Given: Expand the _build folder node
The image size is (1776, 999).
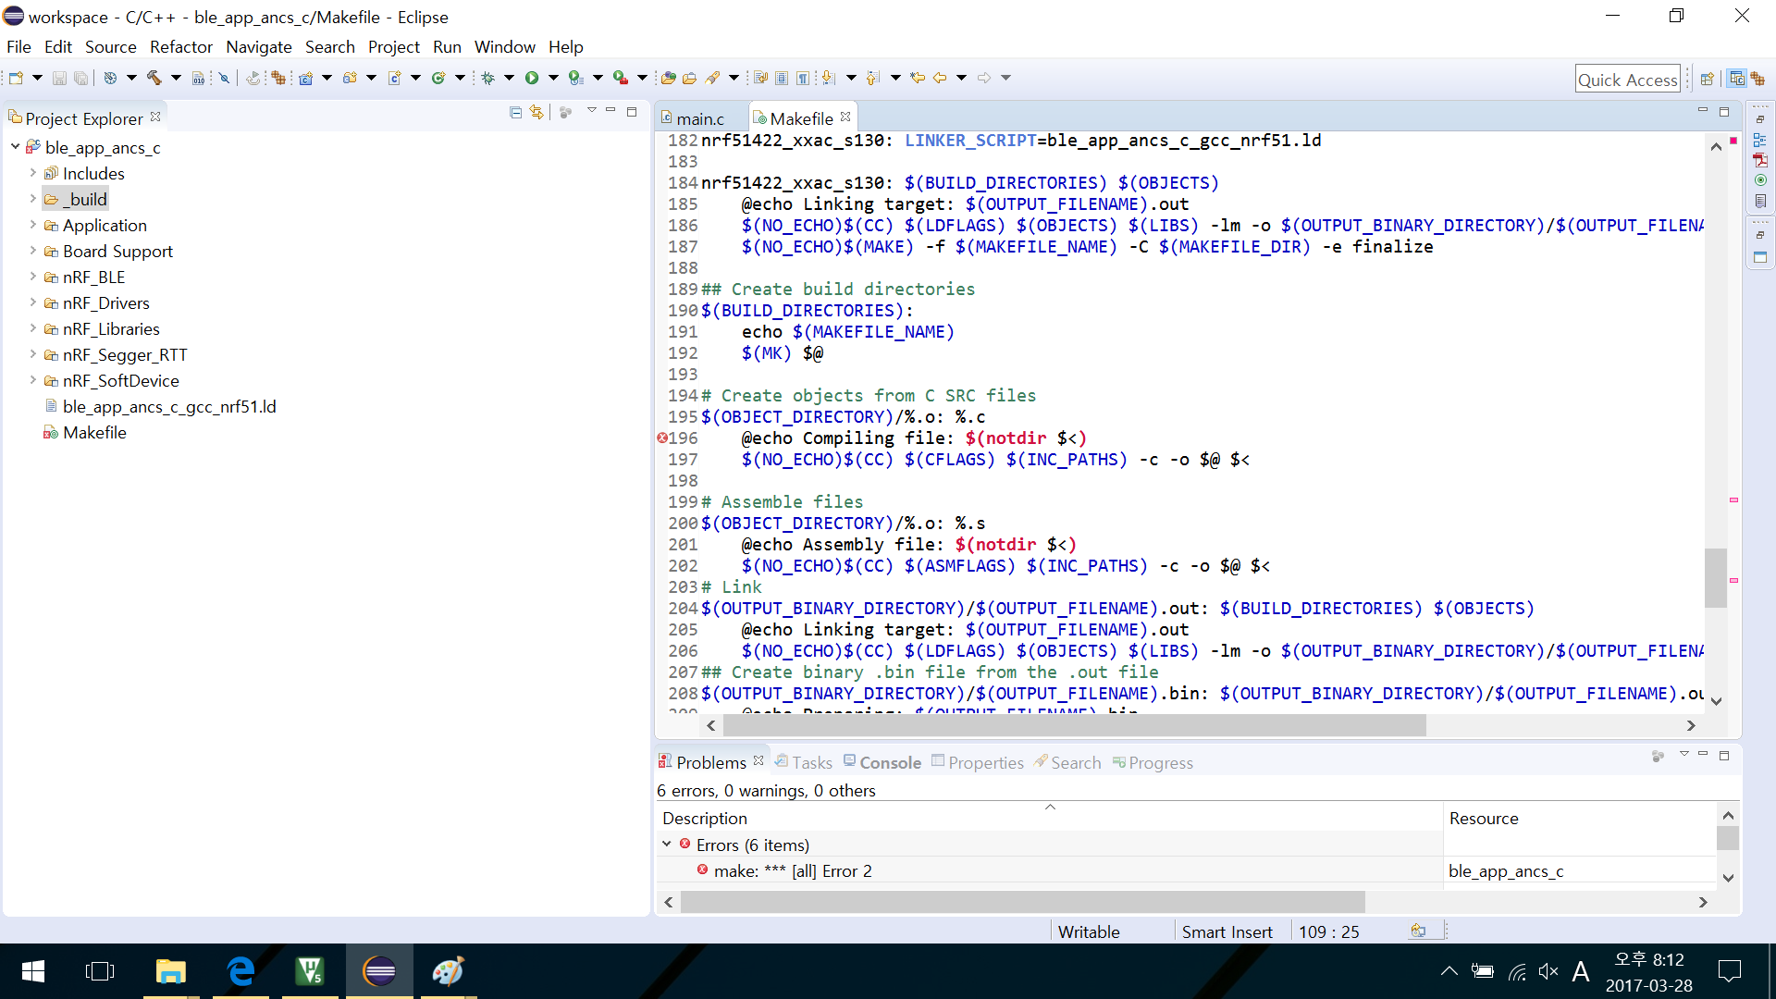Looking at the screenshot, I should click(x=33, y=199).
